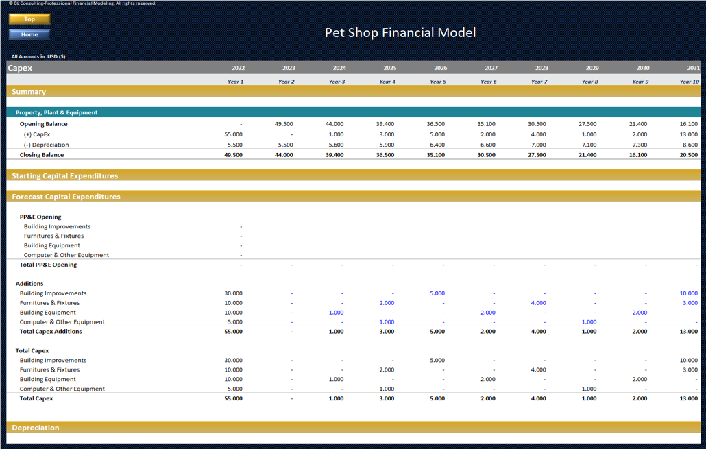Viewport: 706px width, 449px height.
Task: Click the yellow Top button
Action: pos(29,19)
